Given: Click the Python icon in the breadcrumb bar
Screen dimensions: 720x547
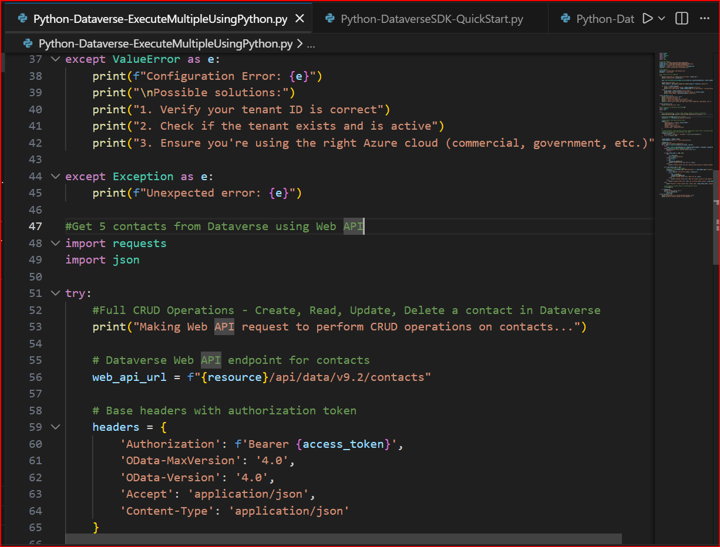Looking at the screenshot, I should pos(28,43).
